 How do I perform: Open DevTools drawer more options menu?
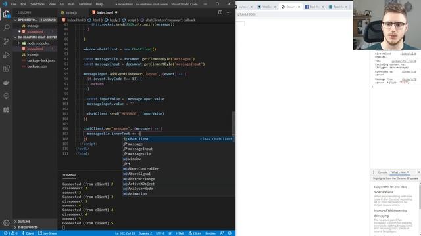click(373, 172)
